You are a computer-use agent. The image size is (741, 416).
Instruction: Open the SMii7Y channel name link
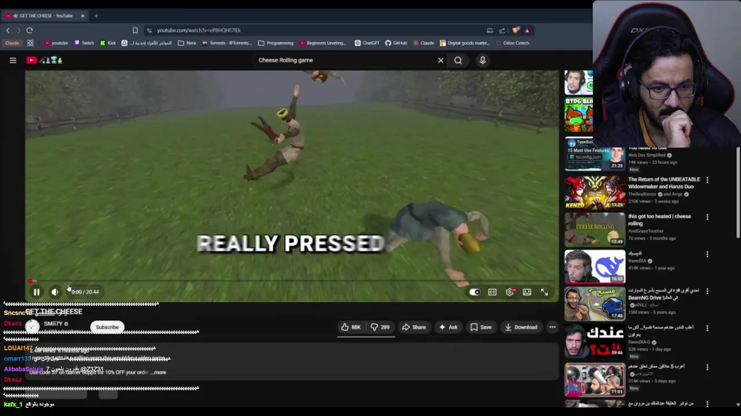53,324
